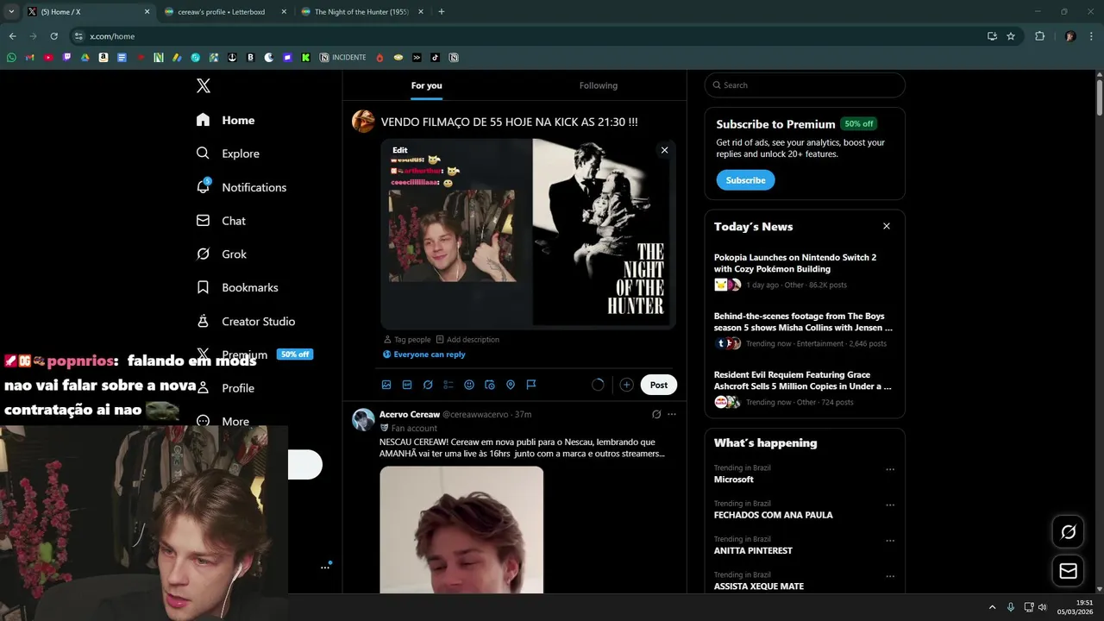Go back in the browser

(x=12, y=36)
